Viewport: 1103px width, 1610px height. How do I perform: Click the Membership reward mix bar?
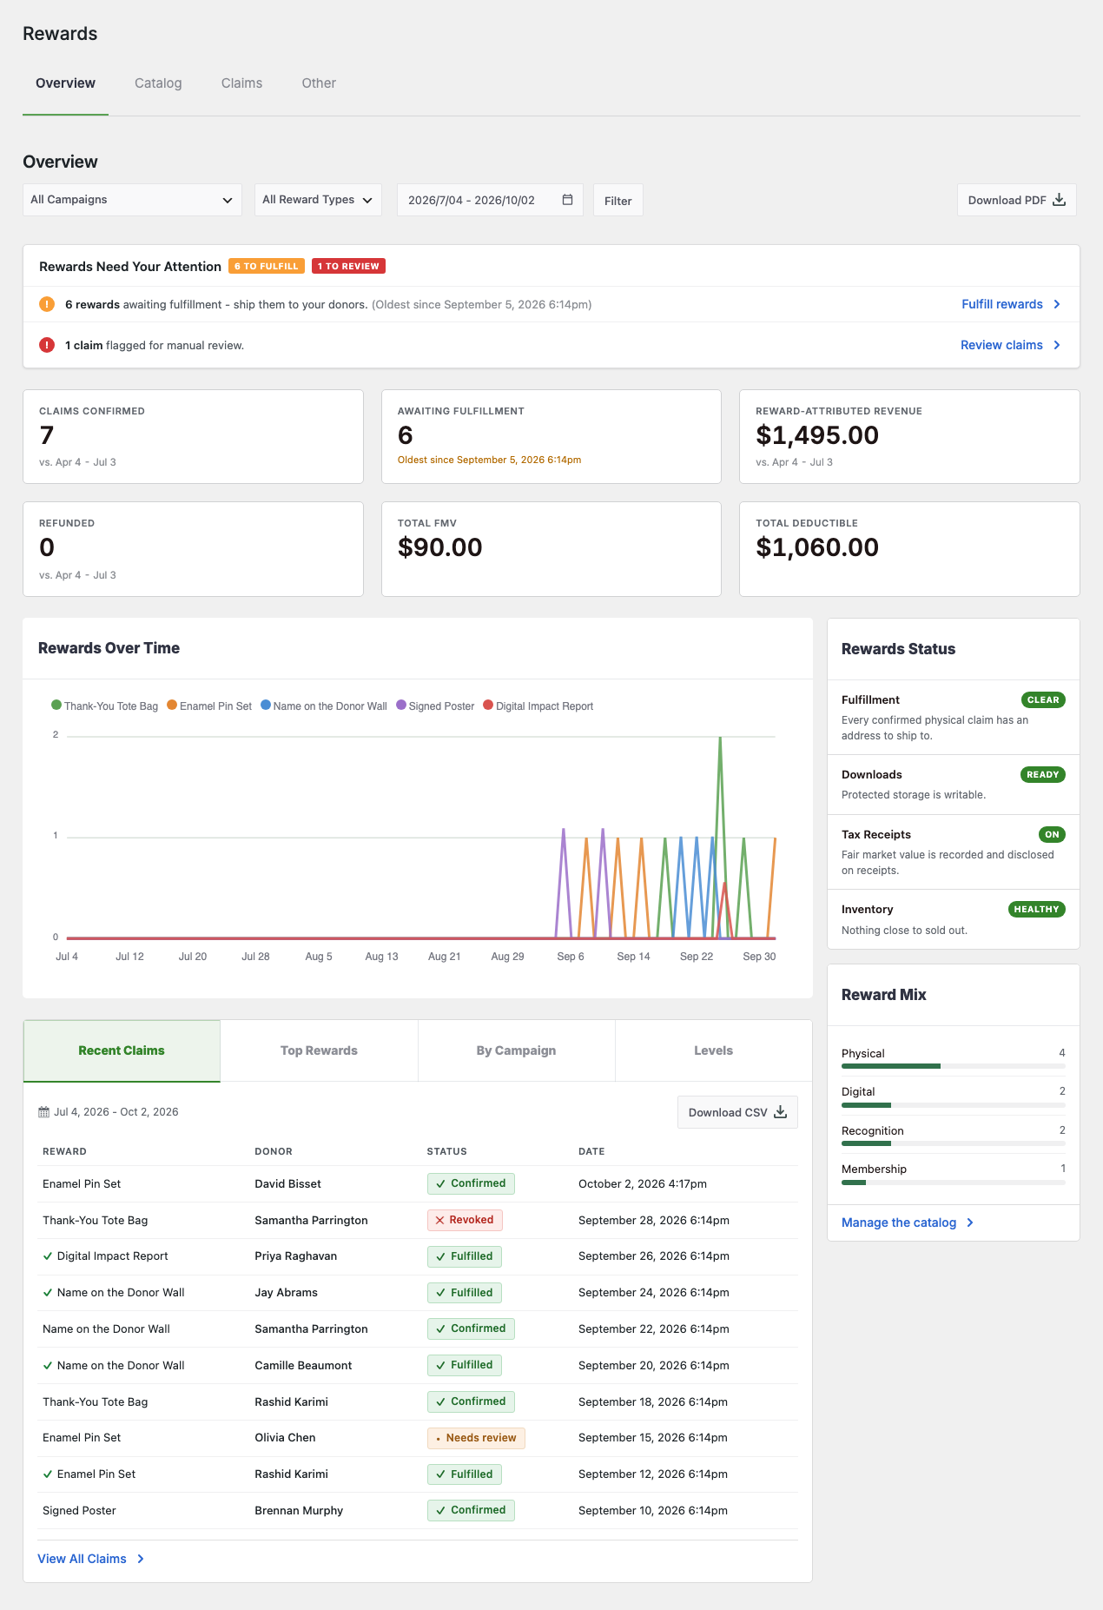pos(954,1183)
